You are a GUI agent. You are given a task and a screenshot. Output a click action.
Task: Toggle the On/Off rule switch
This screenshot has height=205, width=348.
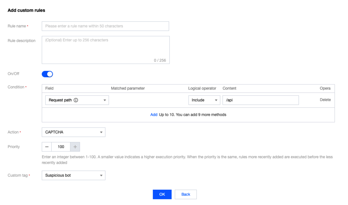pyautogui.click(x=47, y=74)
